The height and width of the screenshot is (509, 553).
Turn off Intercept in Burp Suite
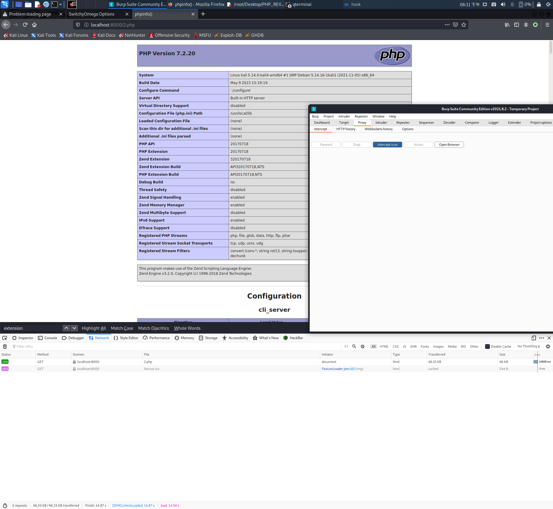387,144
